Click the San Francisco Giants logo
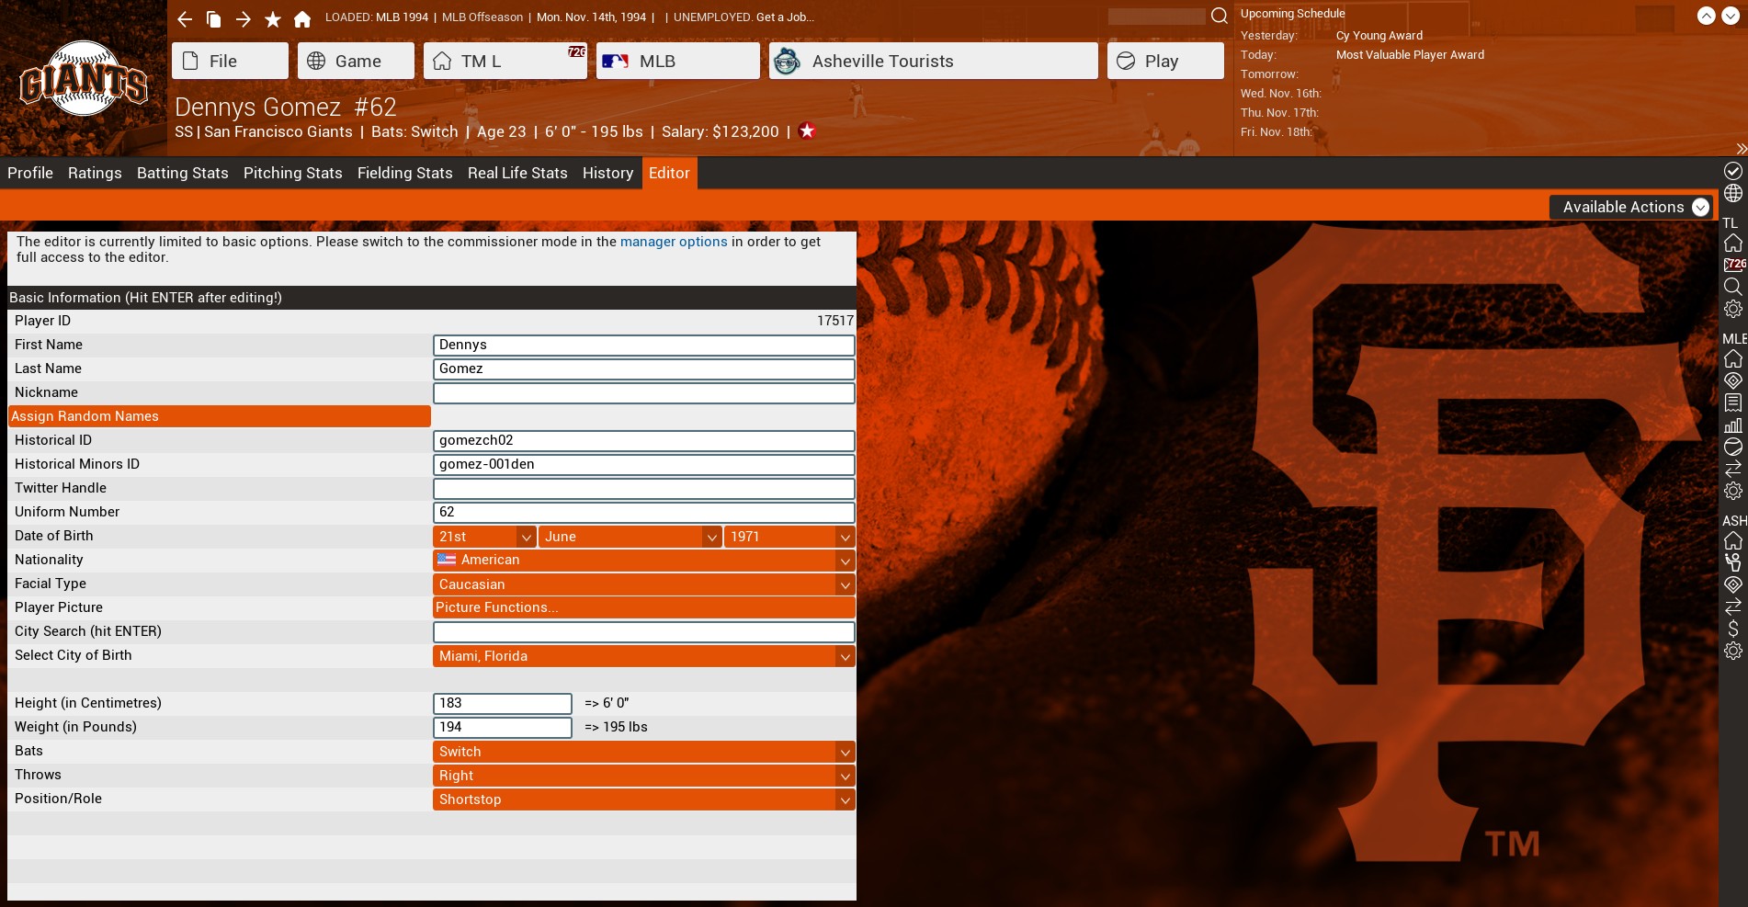Image resolution: width=1748 pixels, height=907 pixels. [84, 79]
